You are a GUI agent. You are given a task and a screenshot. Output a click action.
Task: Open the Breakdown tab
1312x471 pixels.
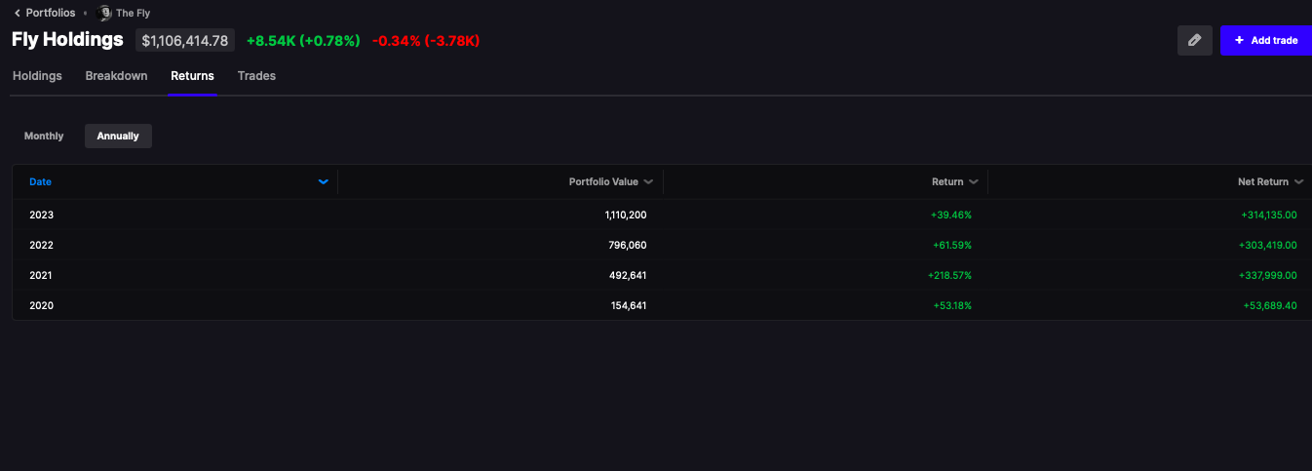(116, 76)
